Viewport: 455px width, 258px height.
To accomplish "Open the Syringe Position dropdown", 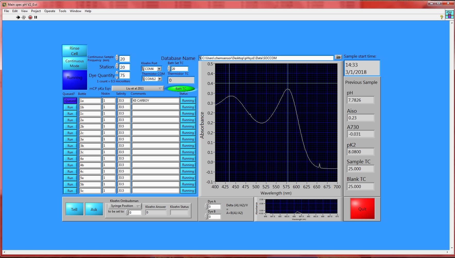I will (125, 206).
